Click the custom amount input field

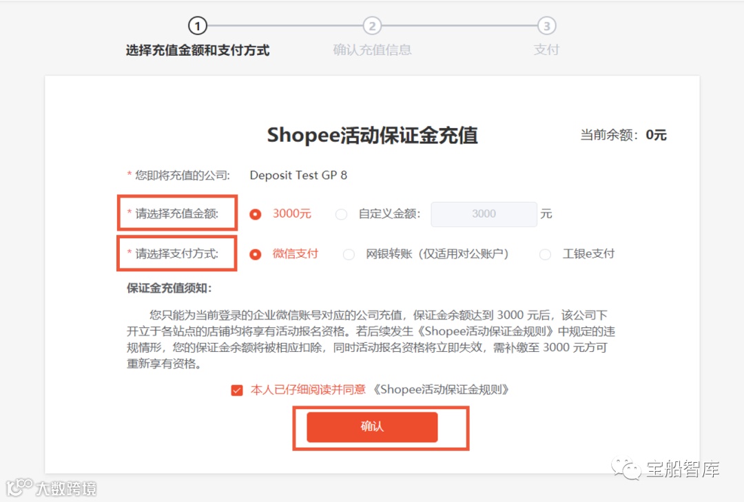click(x=484, y=214)
